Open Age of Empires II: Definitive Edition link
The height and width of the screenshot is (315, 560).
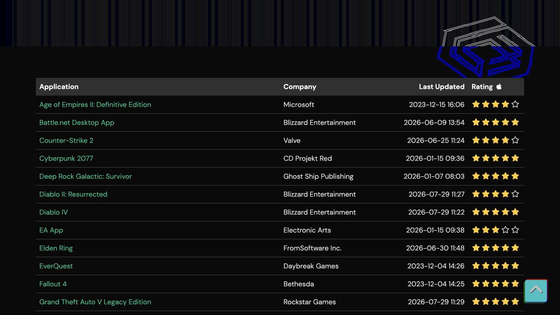[x=95, y=105]
